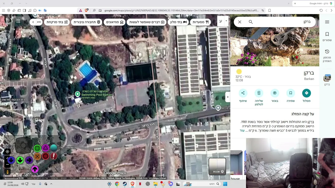The image size is (335, 188).
Task: Select the דברים שאפשר לעשות chip
Action: pos(147,22)
